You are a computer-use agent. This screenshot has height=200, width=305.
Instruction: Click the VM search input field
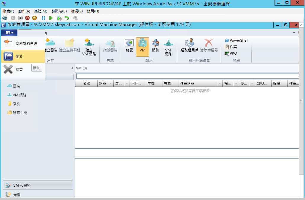(187, 76)
